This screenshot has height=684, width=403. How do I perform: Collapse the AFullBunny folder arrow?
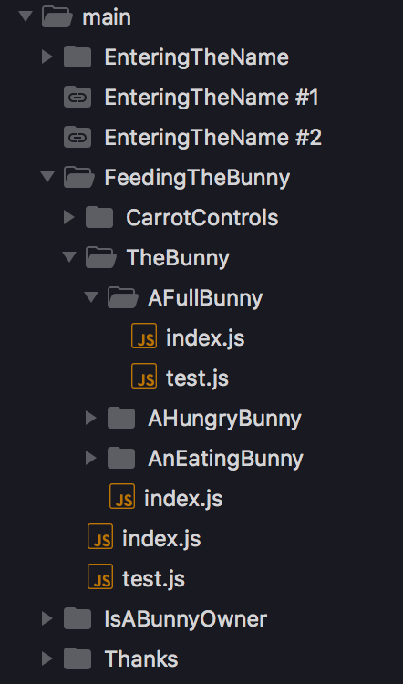pyautogui.click(x=91, y=297)
